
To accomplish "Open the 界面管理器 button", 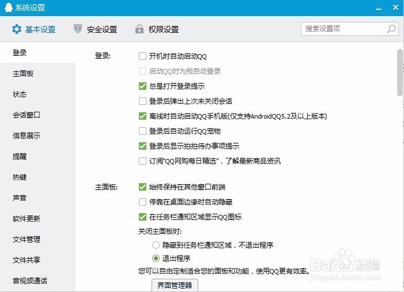I will [x=175, y=285].
